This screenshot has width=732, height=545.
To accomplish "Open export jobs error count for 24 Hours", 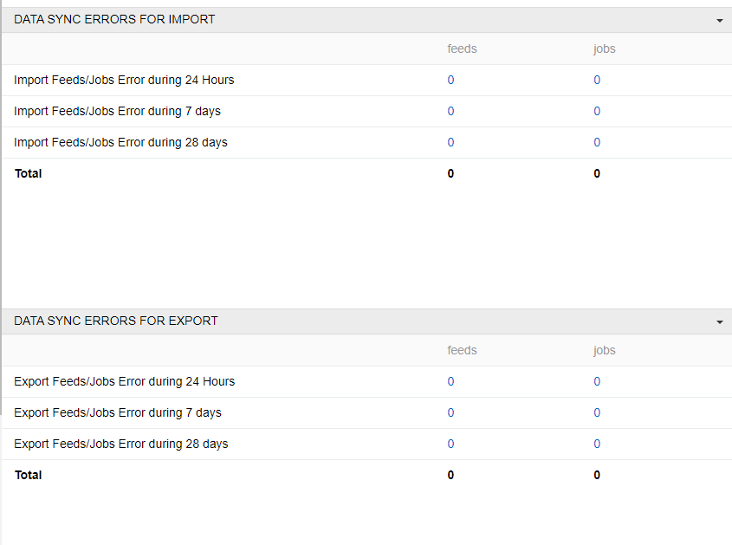I will (597, 381).
